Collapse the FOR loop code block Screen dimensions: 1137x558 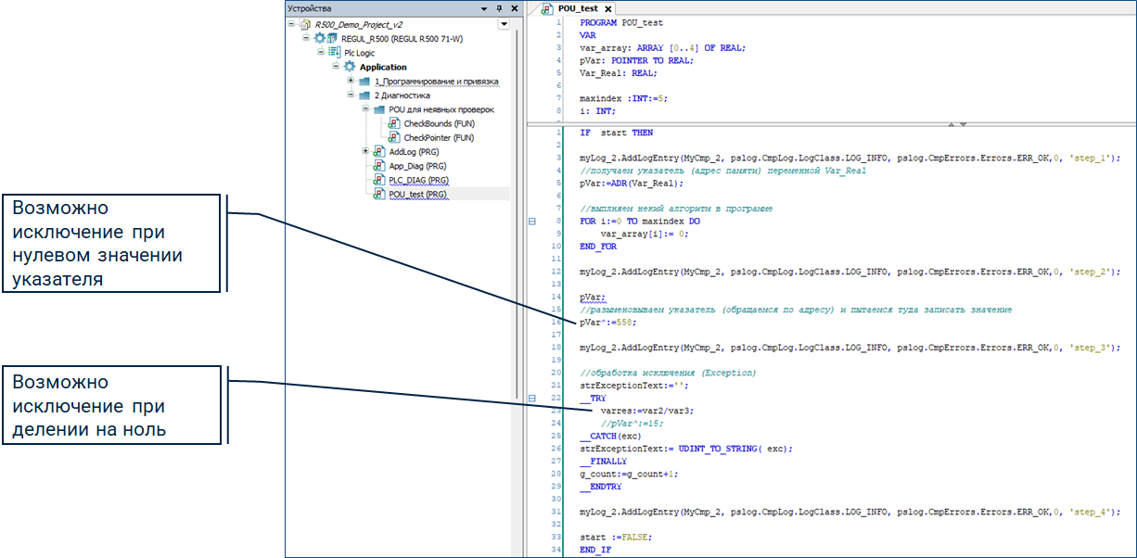click(531, 222)
